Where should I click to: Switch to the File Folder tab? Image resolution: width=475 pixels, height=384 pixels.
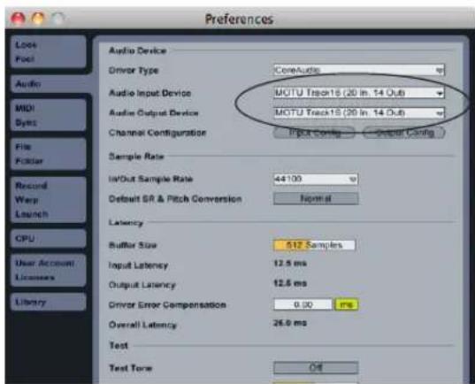pos(49,154)
